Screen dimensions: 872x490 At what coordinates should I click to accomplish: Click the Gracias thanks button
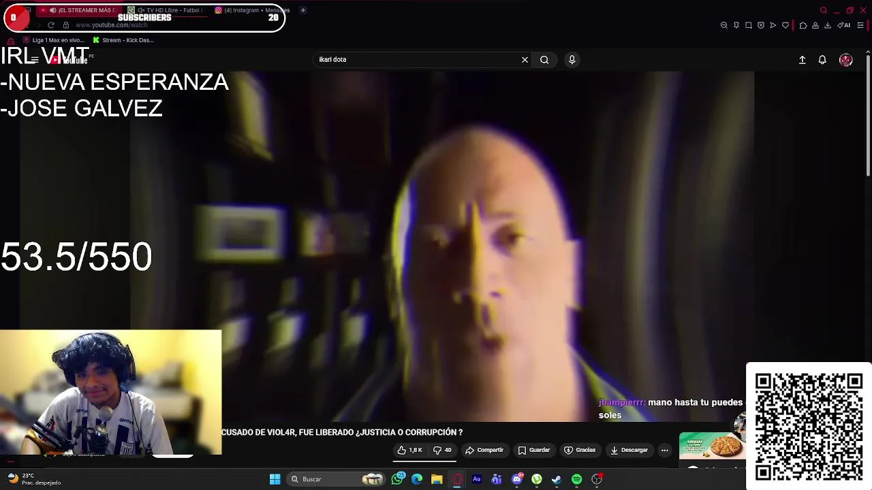580,450
